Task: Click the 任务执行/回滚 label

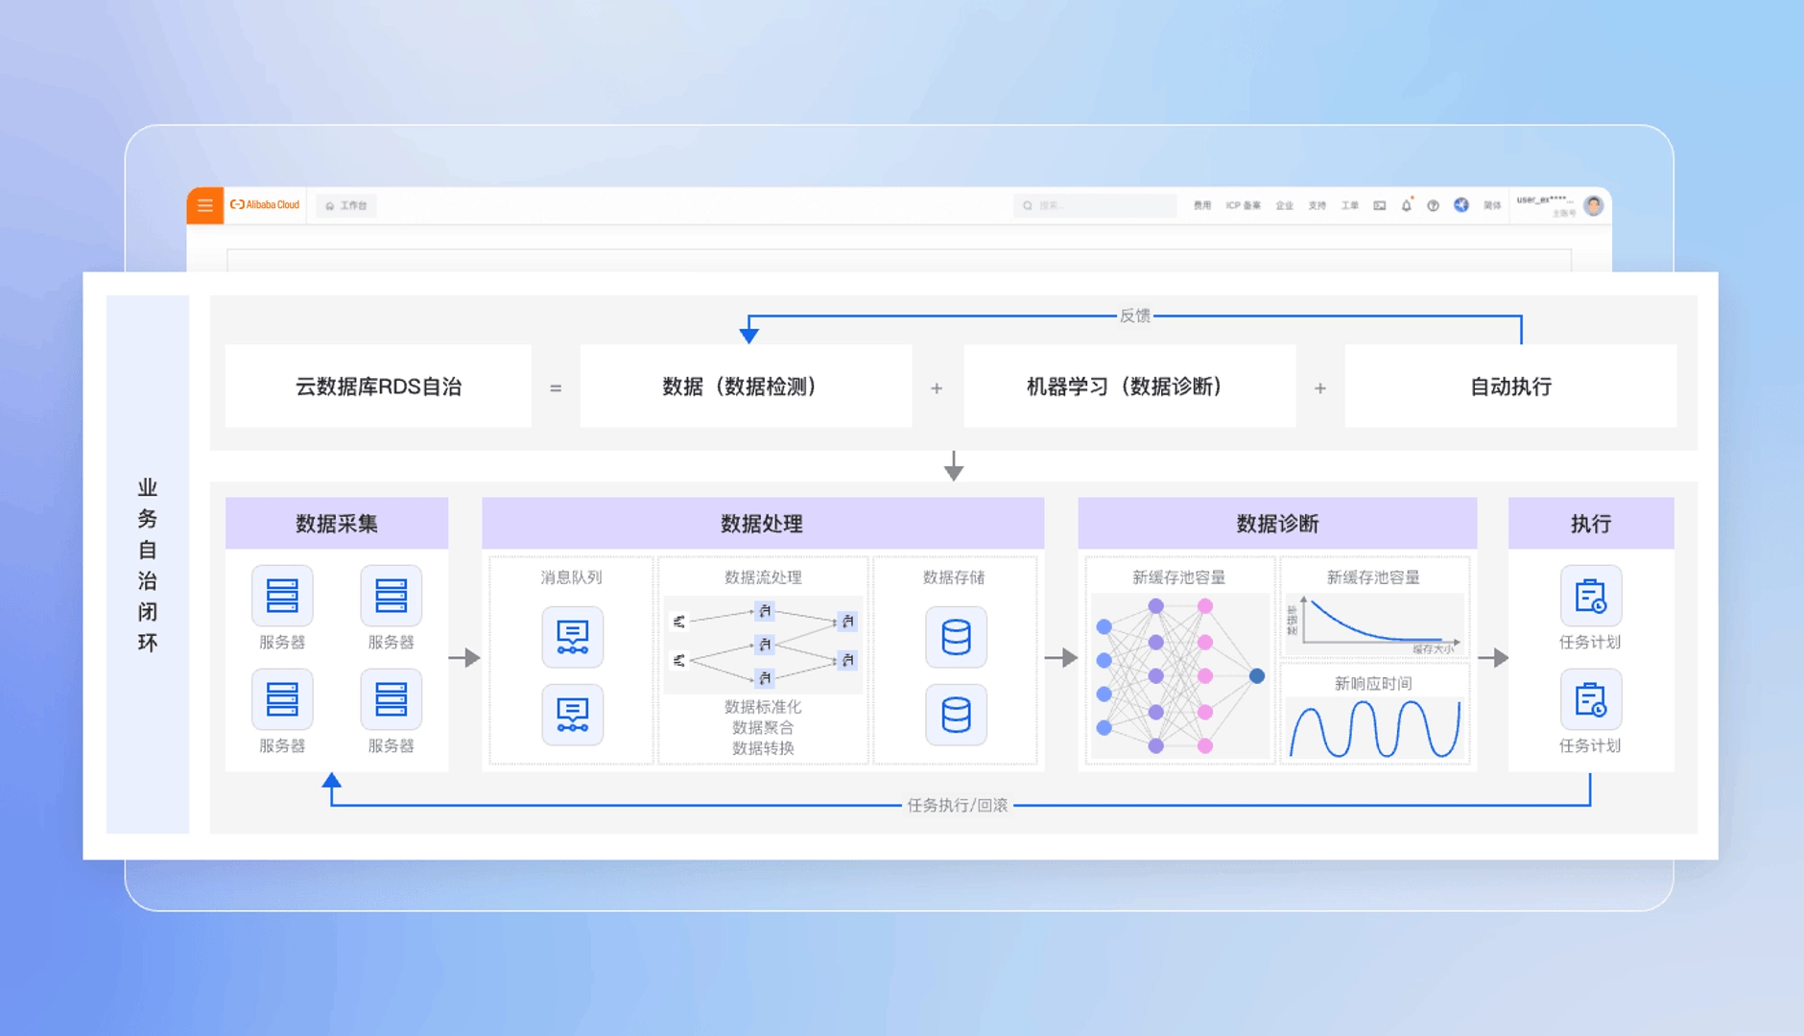Action: pos(958,805)
